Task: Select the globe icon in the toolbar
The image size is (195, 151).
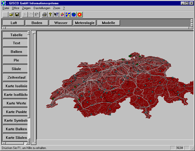Action: pyautogui.click(x=74, y=15)
